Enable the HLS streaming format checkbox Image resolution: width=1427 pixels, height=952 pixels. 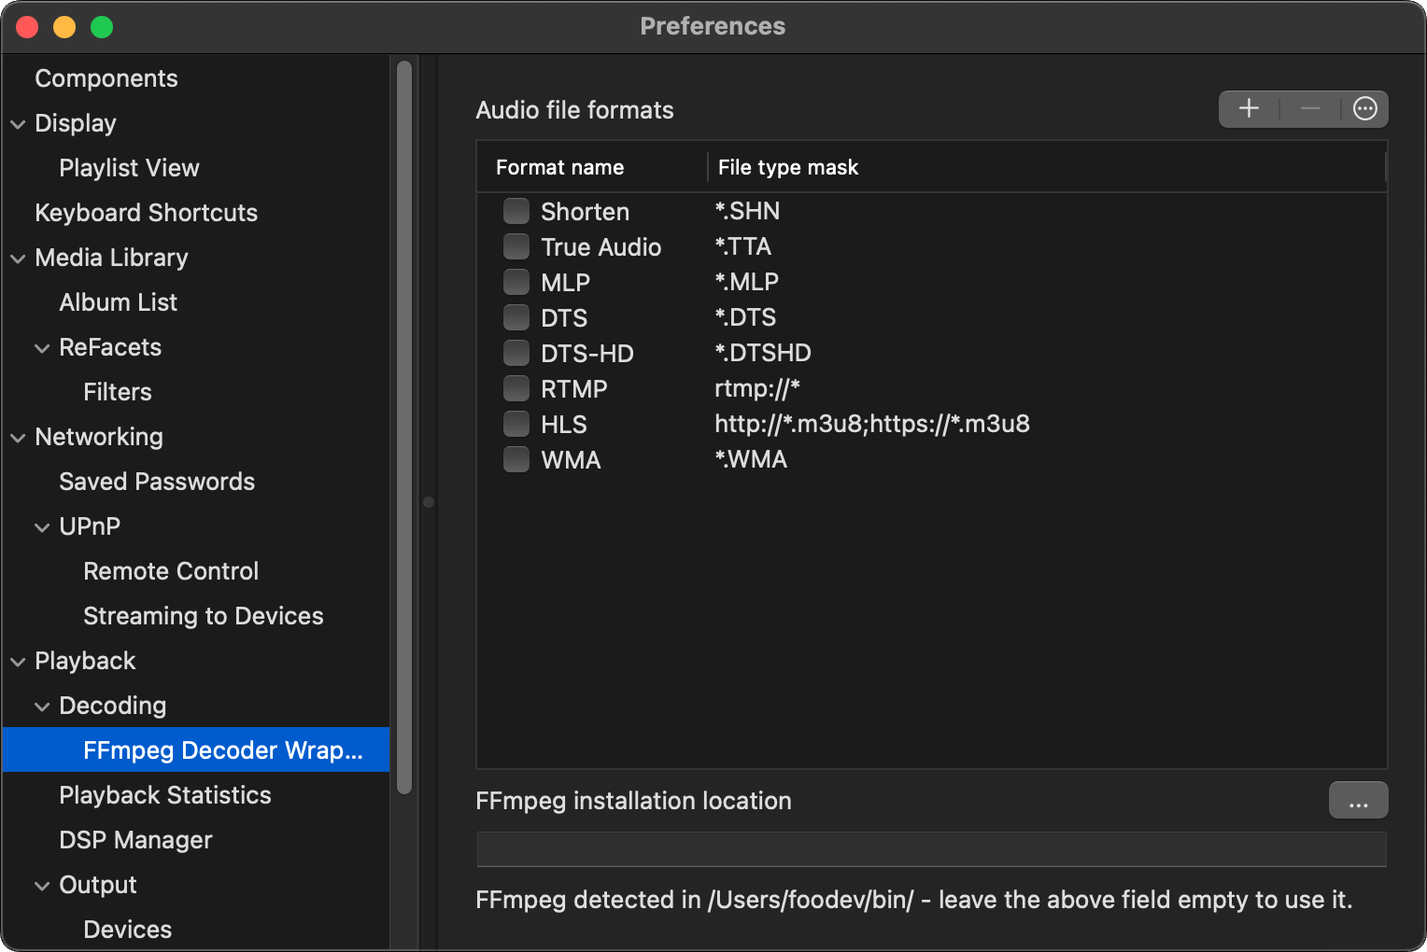pos(516,424)
